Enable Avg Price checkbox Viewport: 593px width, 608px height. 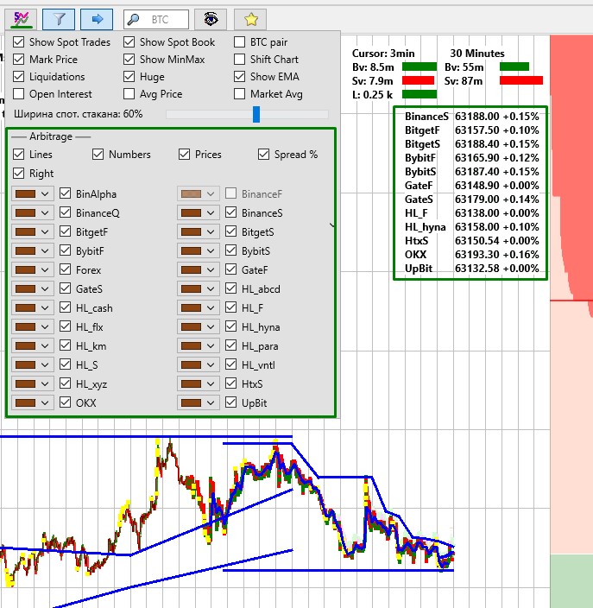pyautogui.click(x=129, y=94)
